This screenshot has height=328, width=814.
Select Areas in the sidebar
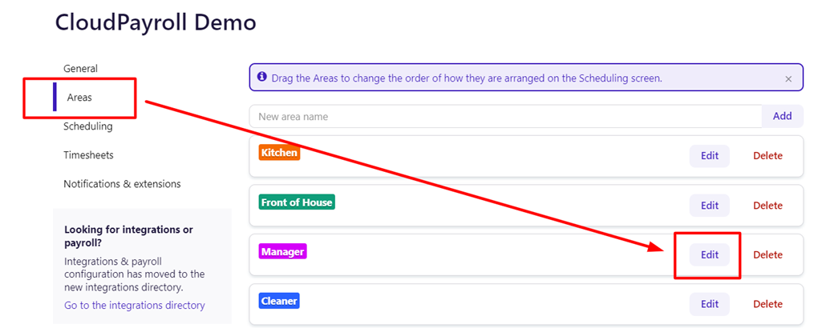[x=79, y=97]
